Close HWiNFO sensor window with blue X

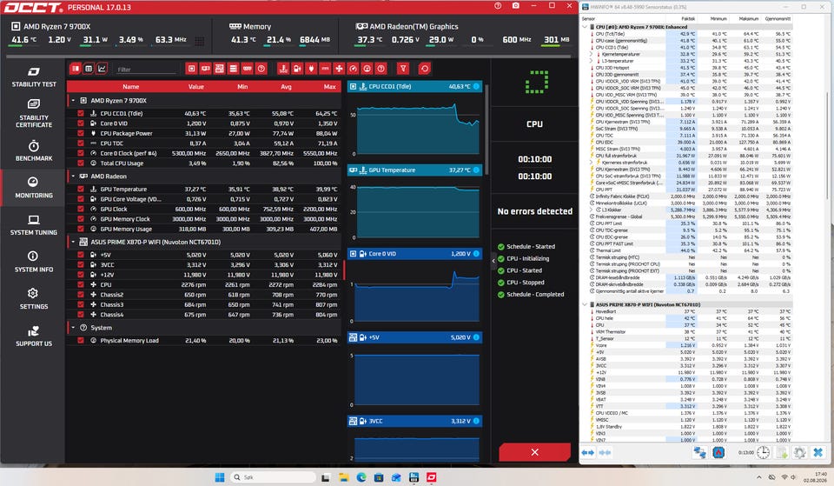[x=818, y=452]
